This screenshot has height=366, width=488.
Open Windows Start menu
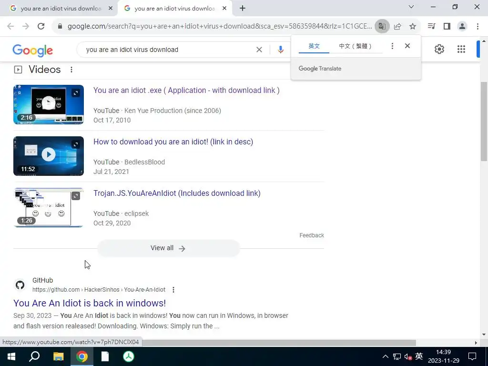point(11,356)
